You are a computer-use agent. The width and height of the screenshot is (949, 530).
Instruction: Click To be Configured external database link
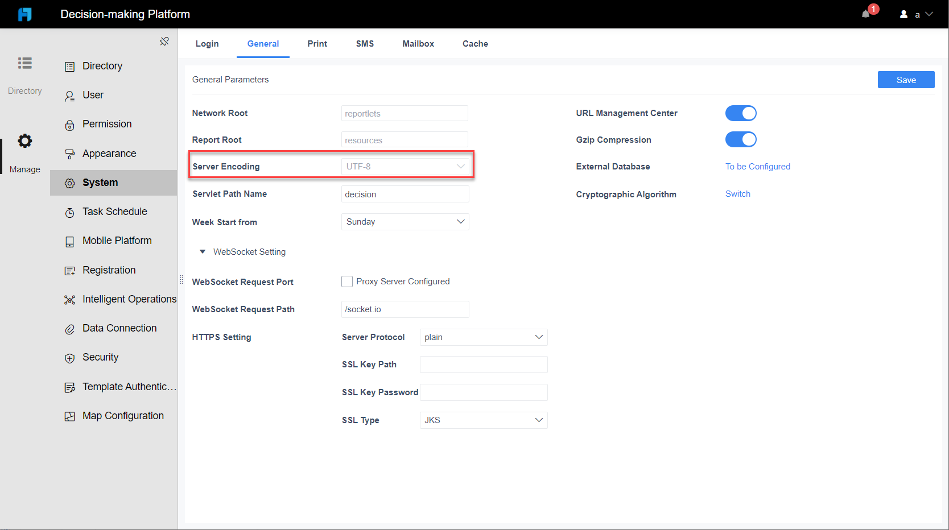(x=758, y=167)
